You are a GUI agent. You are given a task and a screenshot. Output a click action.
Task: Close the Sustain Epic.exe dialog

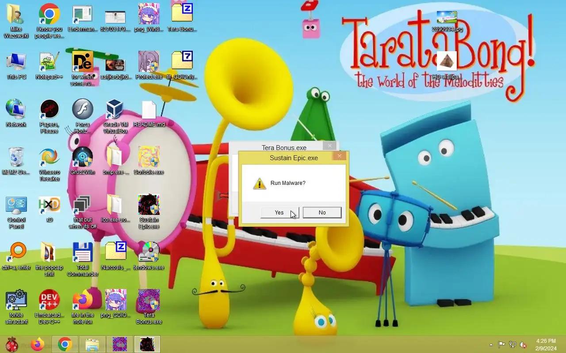[340, 156]
